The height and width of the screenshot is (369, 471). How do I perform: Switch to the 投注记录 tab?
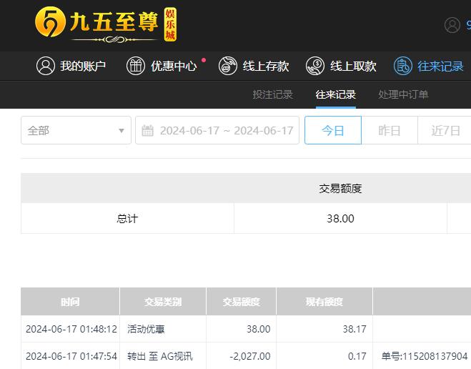click(272, 94)
